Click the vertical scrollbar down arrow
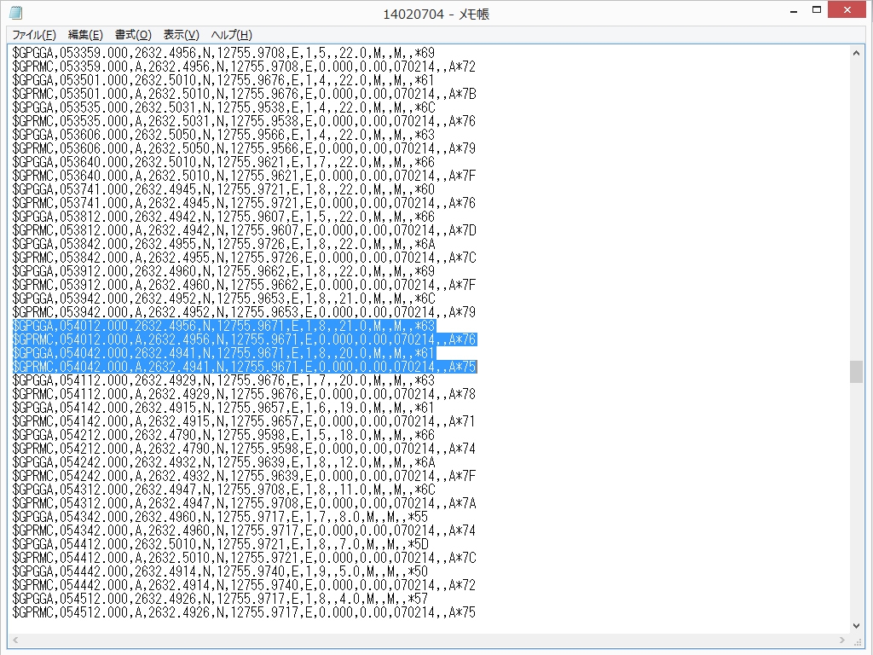 coord(856,626)
